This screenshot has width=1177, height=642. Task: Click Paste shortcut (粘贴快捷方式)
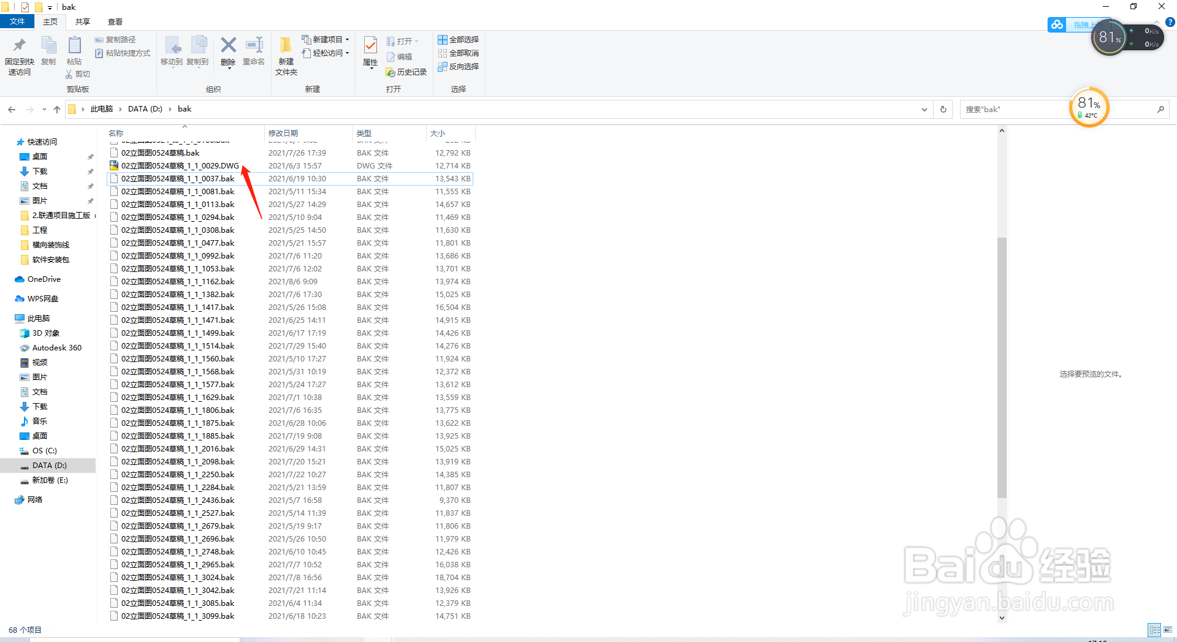(123, 53)
